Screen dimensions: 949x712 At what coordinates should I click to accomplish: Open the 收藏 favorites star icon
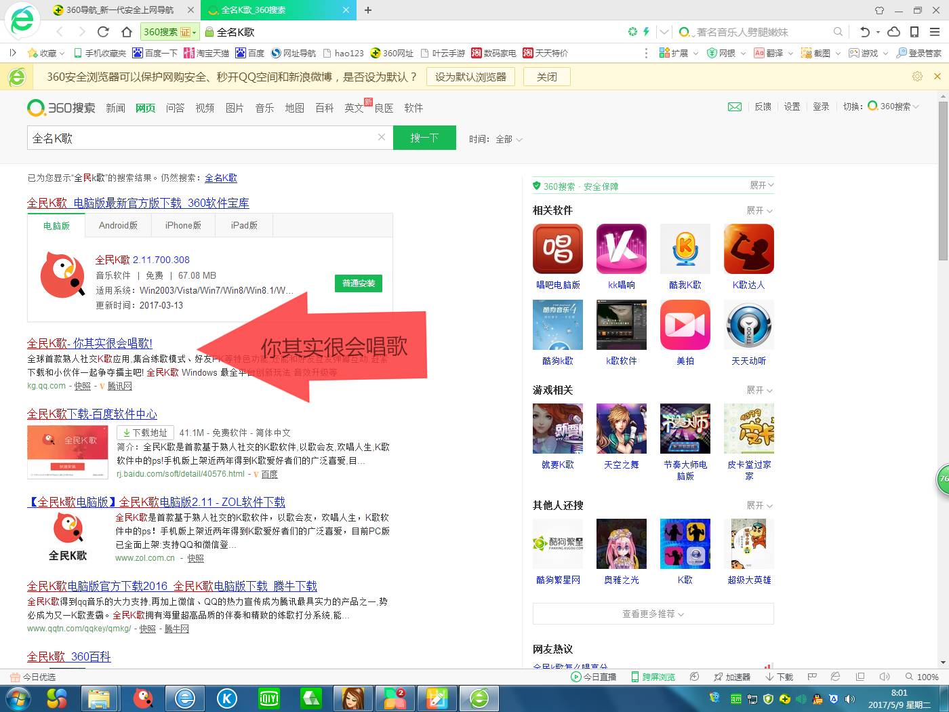(33, 53)
